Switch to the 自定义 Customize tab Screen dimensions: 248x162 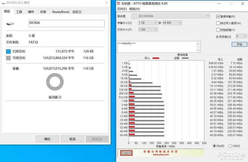[x=77, y=12]
